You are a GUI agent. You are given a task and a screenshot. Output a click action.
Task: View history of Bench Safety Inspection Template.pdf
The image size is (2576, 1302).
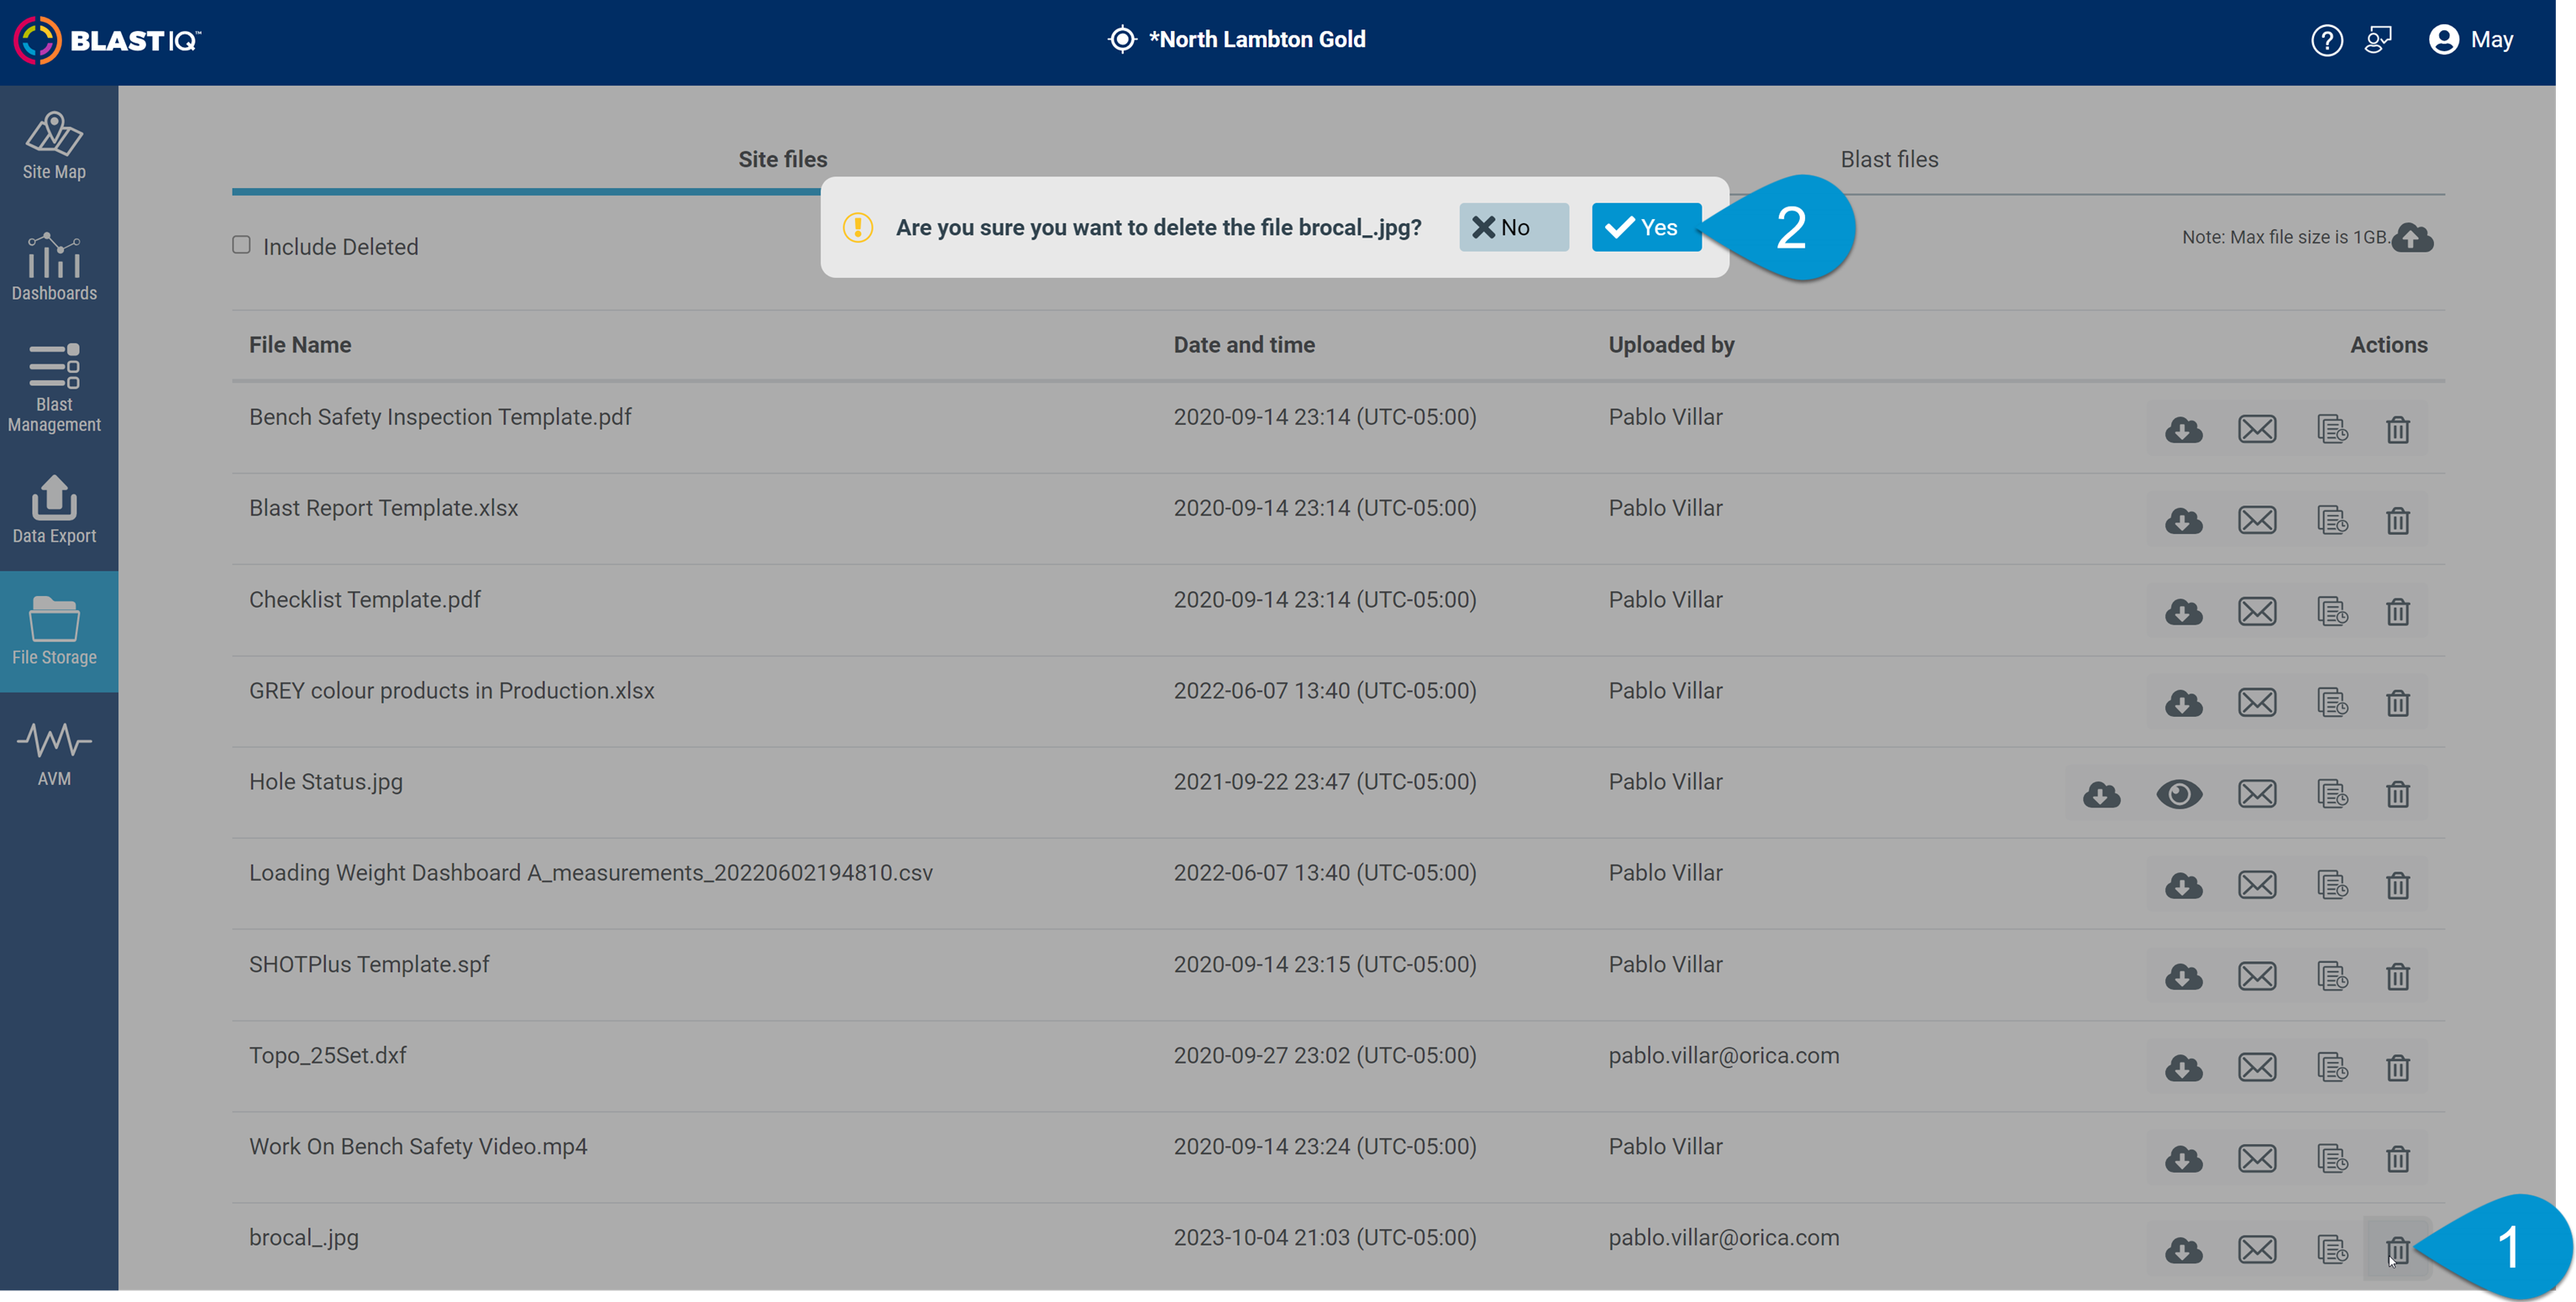click(x=2332, y=430)
